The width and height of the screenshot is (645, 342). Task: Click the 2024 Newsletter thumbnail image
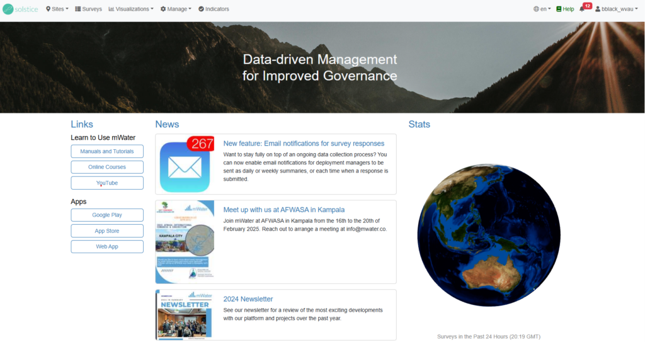tap(185, 315)
